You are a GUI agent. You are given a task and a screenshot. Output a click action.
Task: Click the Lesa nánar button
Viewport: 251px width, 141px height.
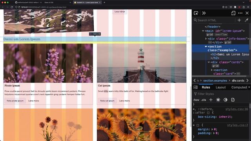tap(120, 12)
